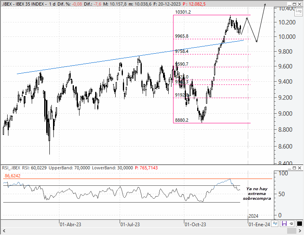Click the red 'P: 765,7143' value
This screenshot has height=235, width=304.
pyautogui.click(x=146, y=168)
